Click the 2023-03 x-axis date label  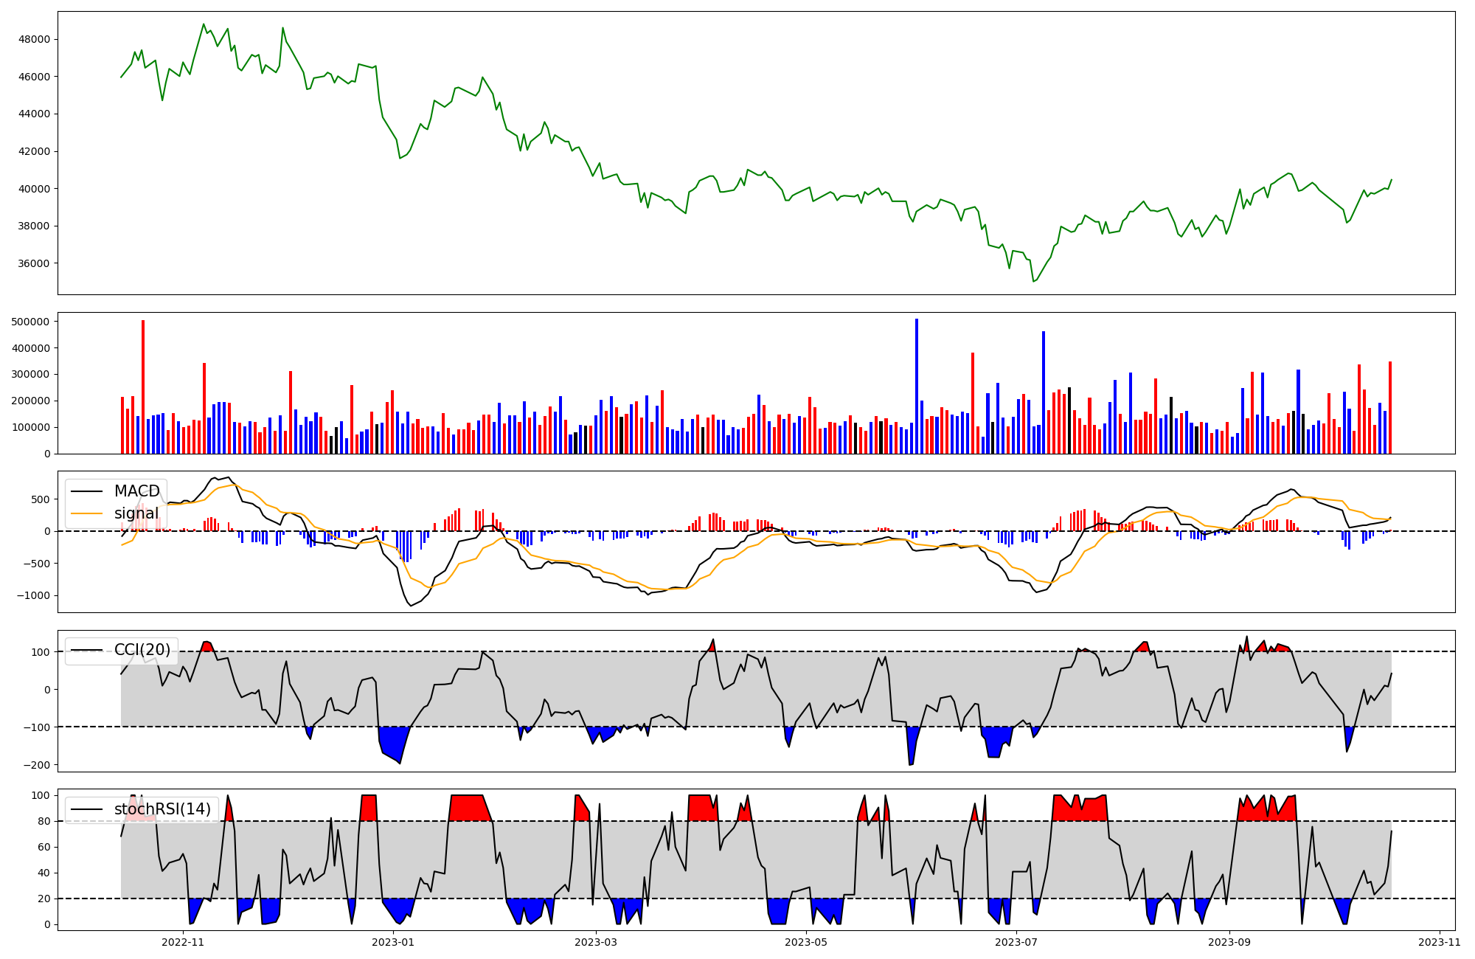point(595,941)
